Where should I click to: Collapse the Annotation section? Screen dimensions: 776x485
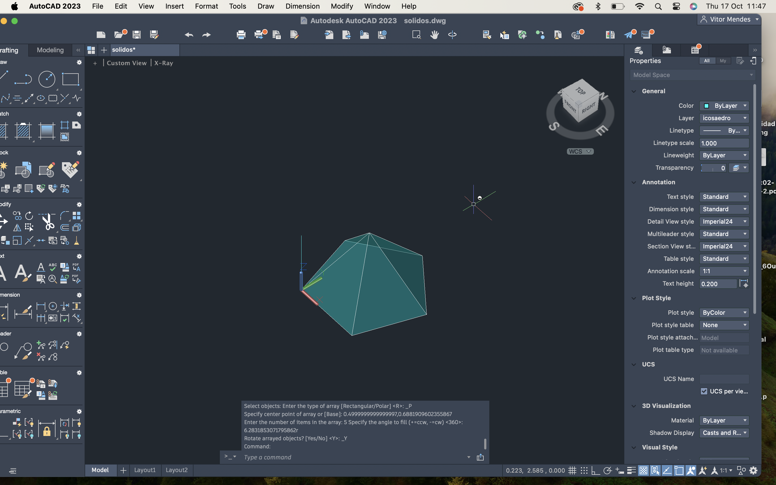pyautogui.click(x=634, y=182)
